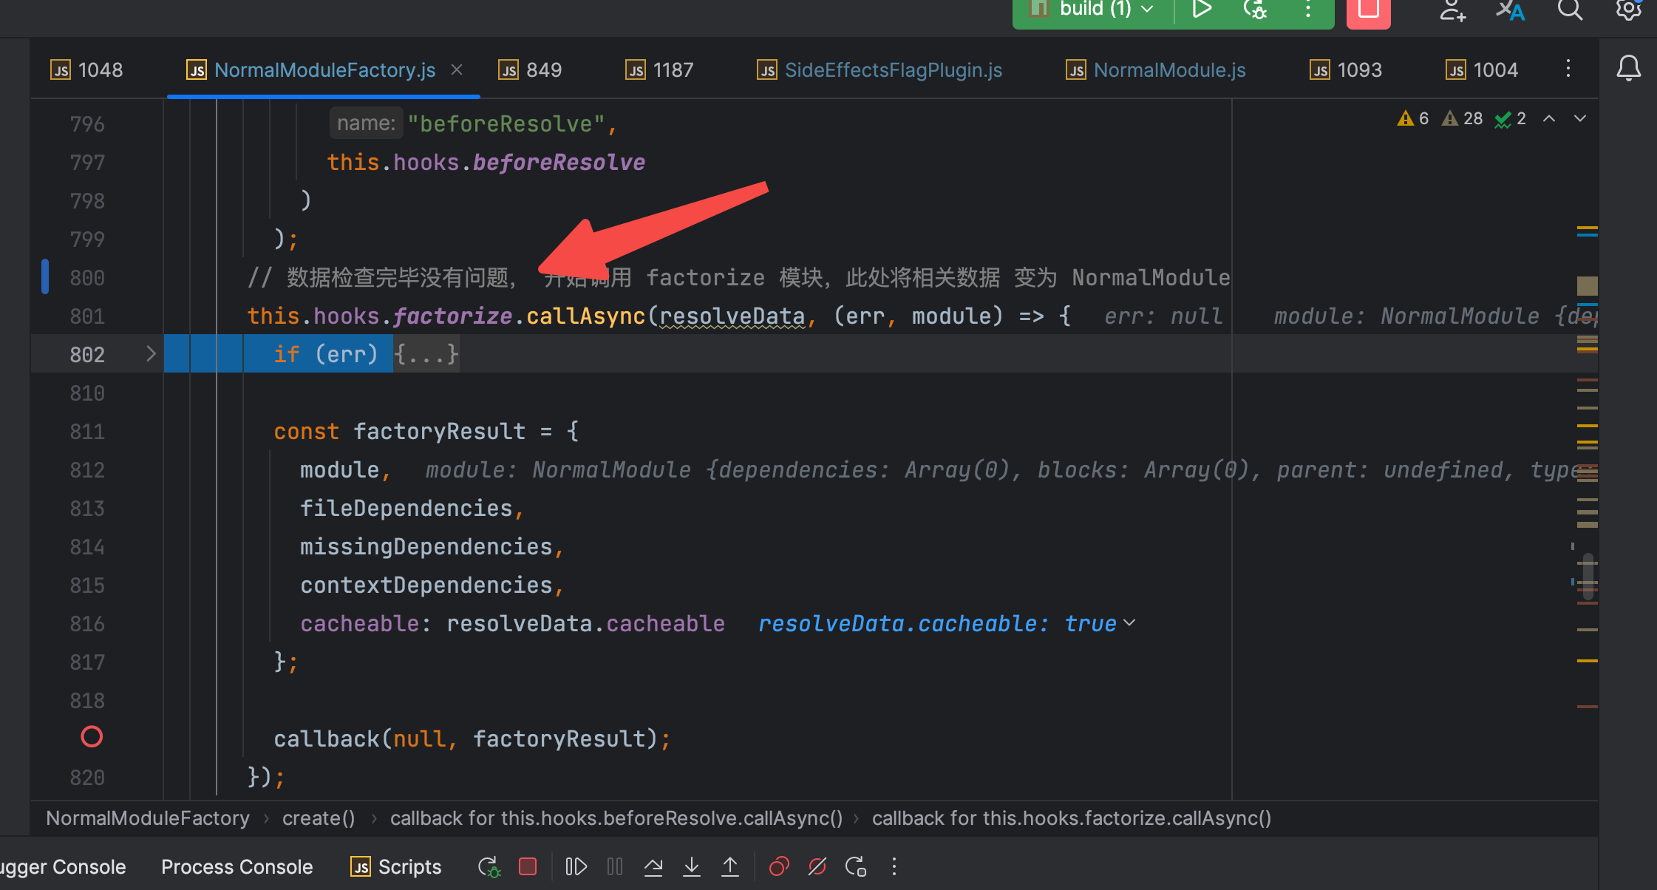Screen dimensions: 1657x890
Task: Rerun the debug session with bug icon
Action: point(489,866)
